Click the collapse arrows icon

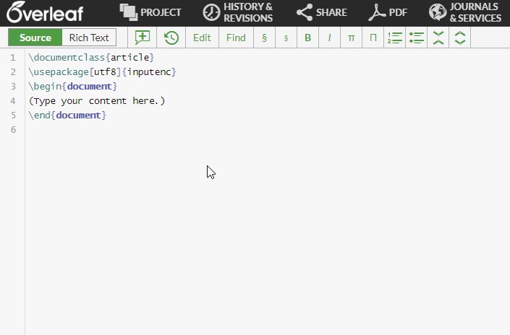(x=438, y=38)
